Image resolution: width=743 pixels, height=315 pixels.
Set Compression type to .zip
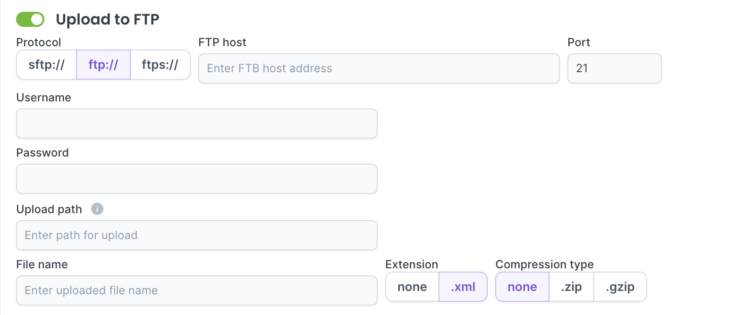[571, 287]
